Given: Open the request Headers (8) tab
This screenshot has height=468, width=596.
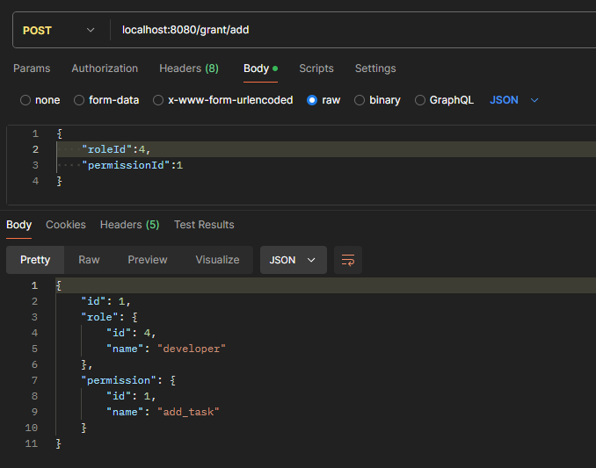Looking at the screenshot, I should (x=188, y=68).
